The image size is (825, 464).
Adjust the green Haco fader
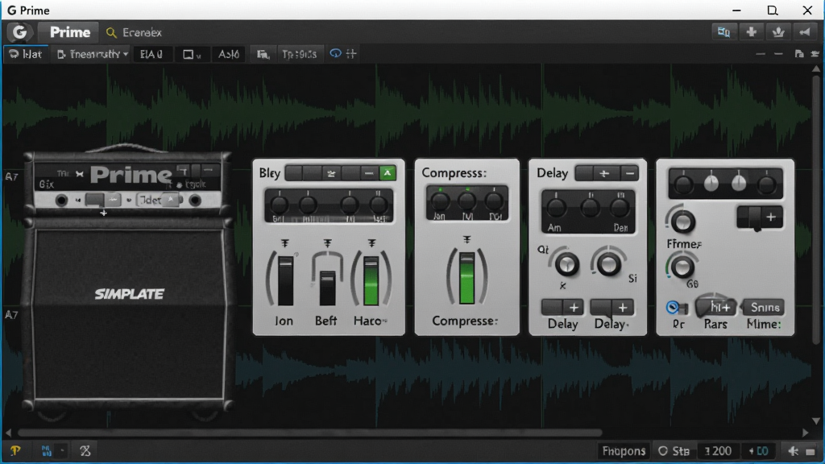pyautogui.click(x=371, y=280)
